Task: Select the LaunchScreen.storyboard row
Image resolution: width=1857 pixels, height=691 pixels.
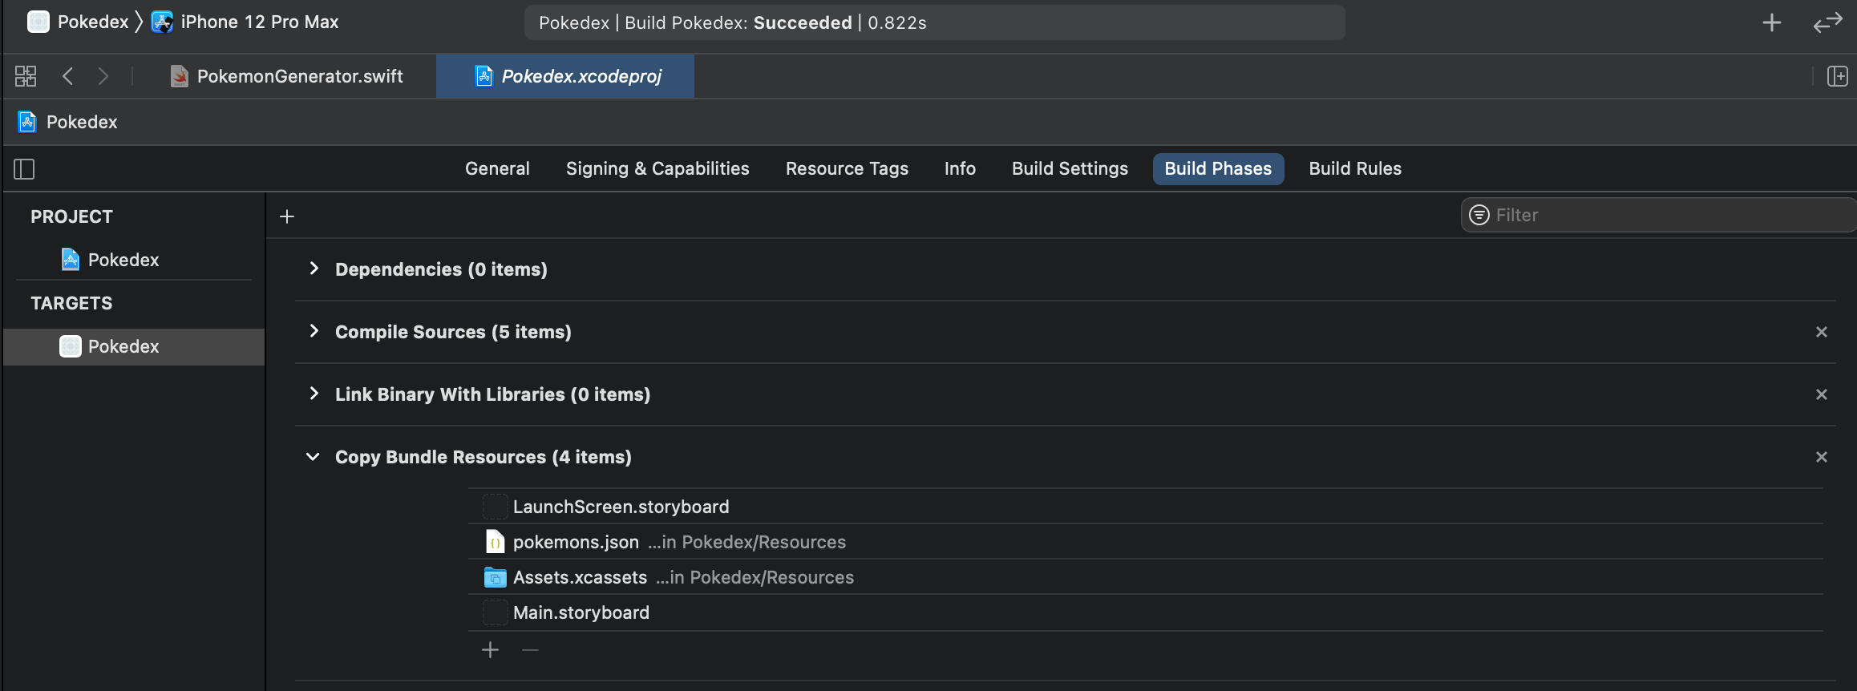Action: (x=1146, y=507)
